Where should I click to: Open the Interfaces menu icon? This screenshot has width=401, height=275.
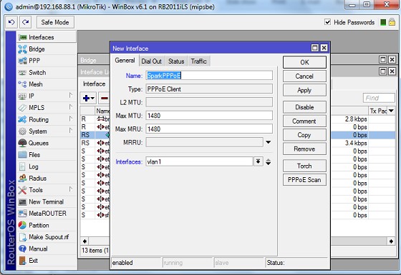(x=22, y=37)
